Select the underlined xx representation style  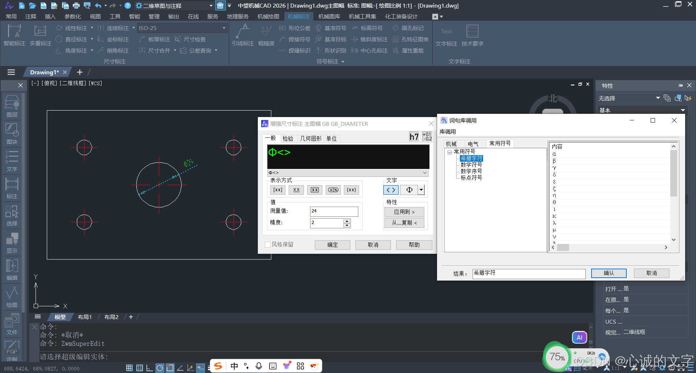coord(296,190)
